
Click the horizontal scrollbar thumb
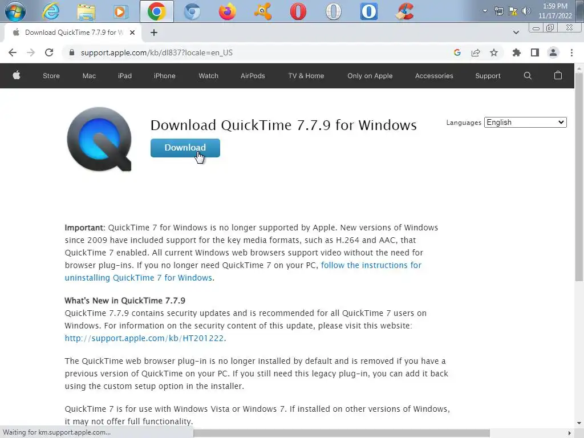(342, 433)
